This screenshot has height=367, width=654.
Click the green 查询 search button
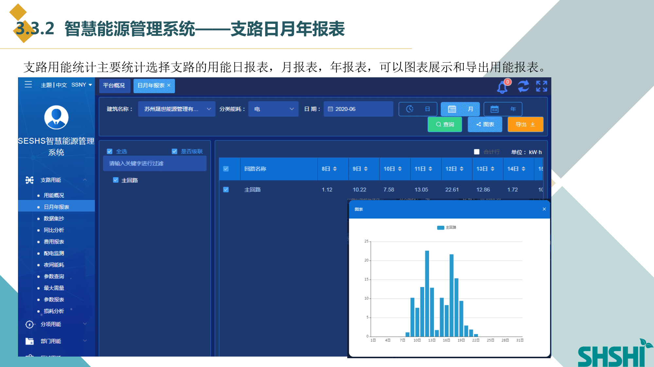445,124
